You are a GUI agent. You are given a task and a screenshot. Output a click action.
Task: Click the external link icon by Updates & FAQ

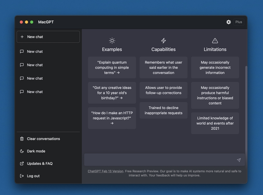click(x=22, y=163)
